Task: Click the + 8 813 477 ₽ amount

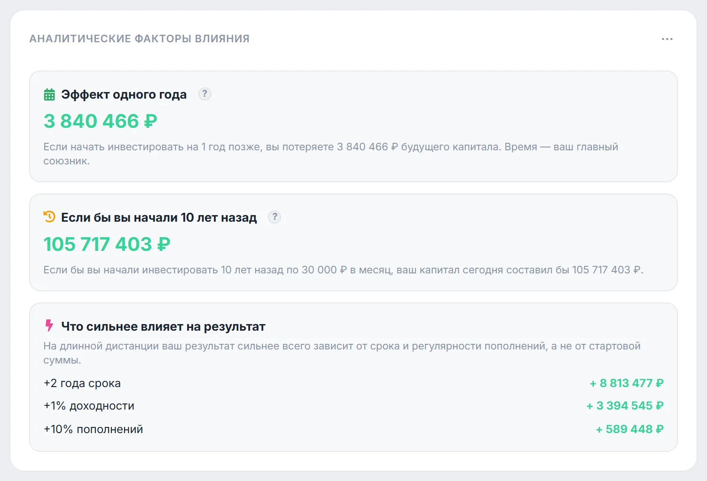Action: [627, 383]
